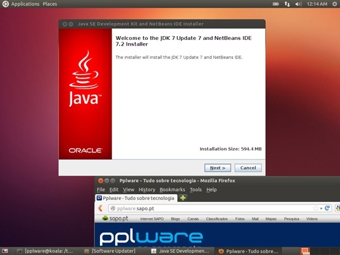Click the Google search engine icon

point(338,208)
